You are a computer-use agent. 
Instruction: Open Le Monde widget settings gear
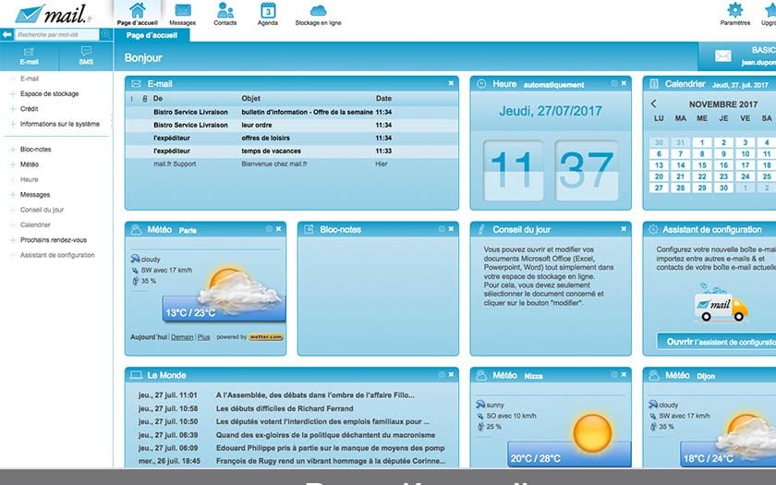(442, 375)
